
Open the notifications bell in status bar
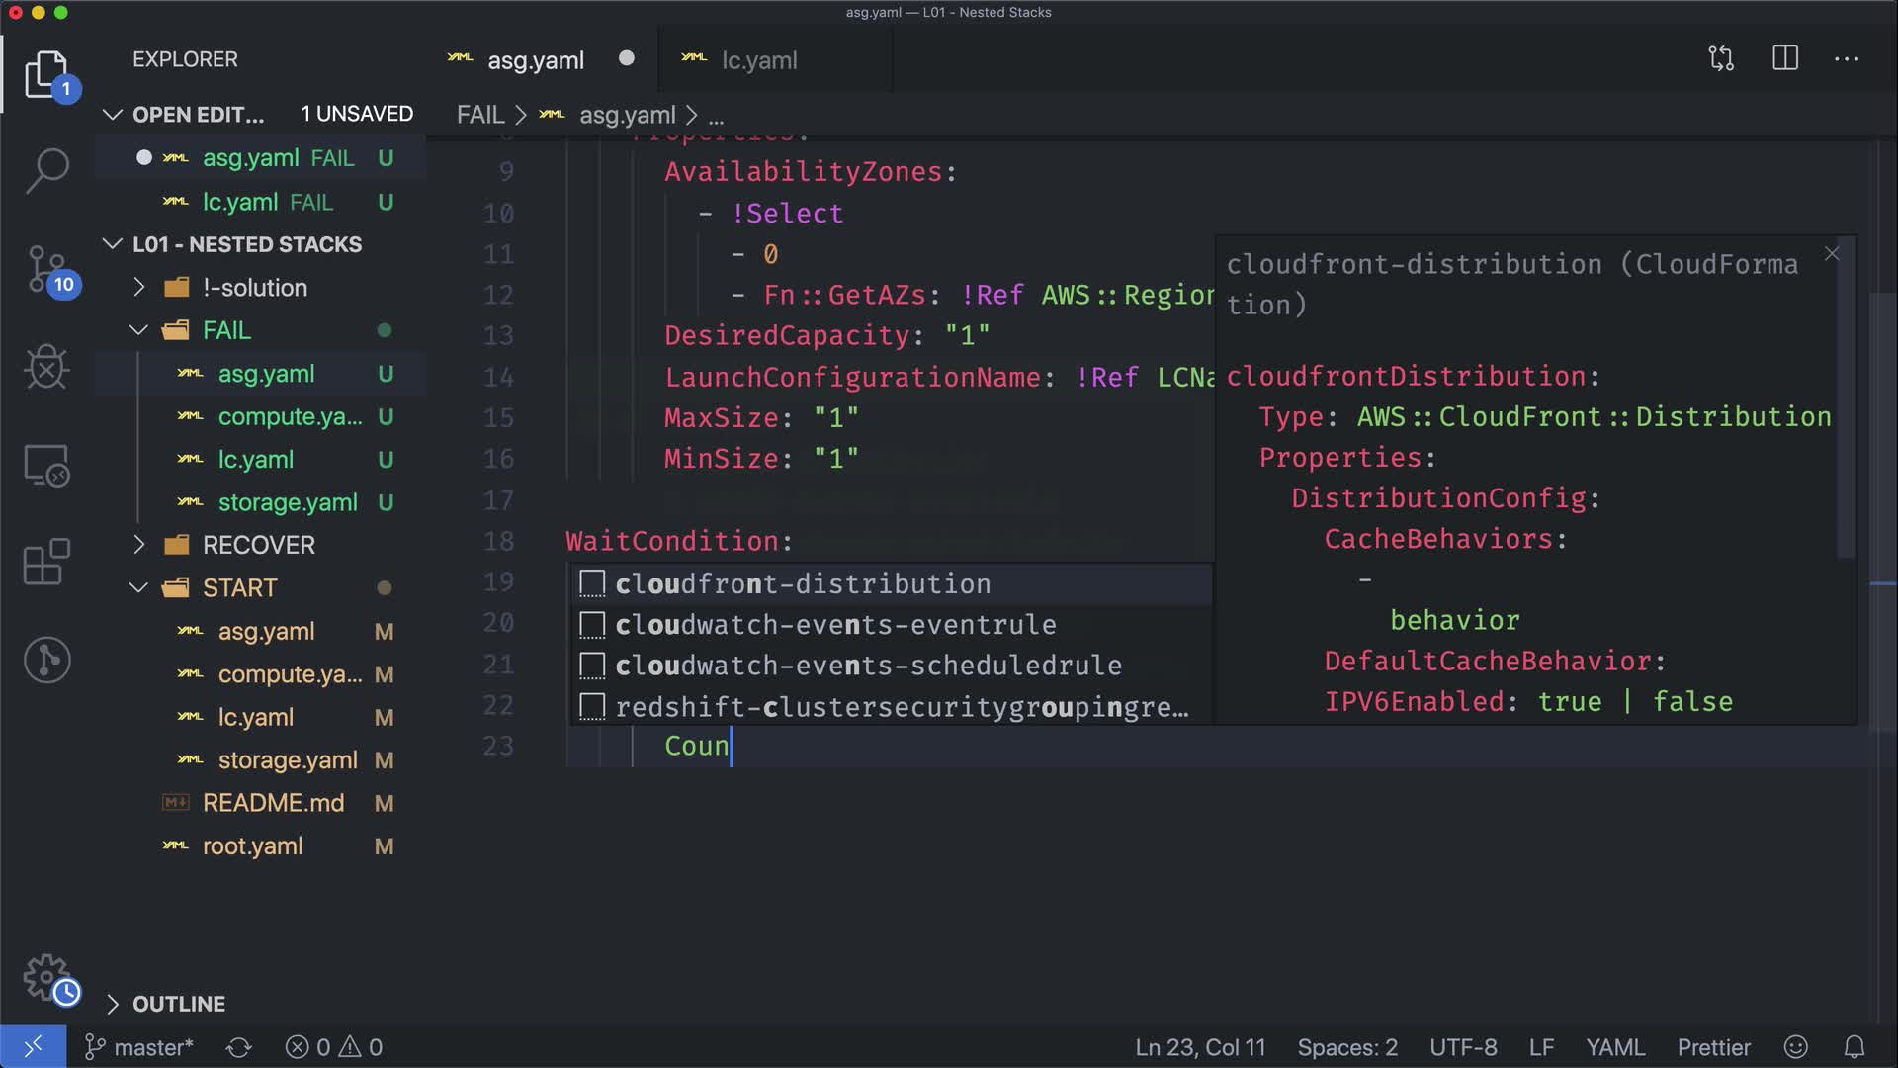(x=1855, y=1047)
